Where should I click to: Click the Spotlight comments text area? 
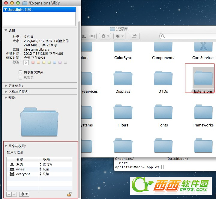click(39, 19)
